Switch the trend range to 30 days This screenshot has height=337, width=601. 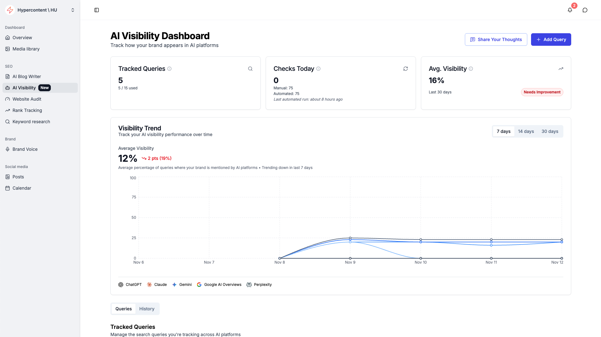[550, 131]
